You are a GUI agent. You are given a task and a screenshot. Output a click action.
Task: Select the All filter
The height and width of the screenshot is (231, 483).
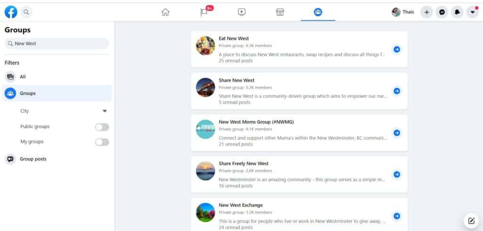[57, 77]
